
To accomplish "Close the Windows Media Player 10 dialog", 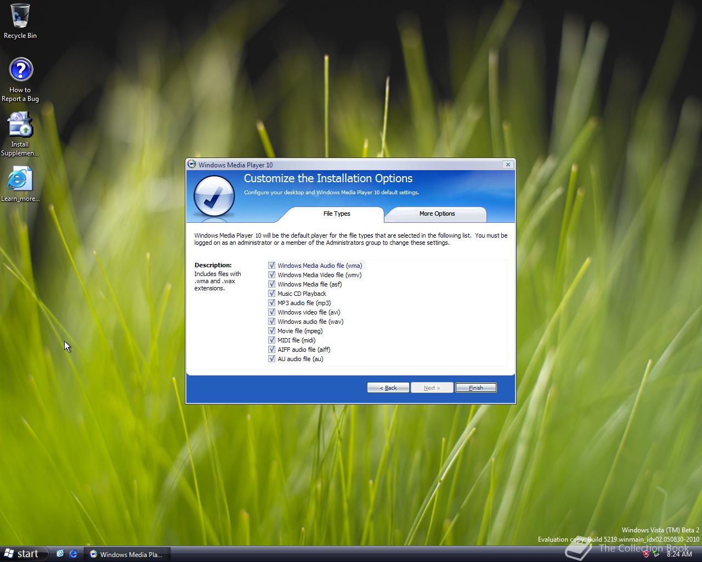I will [x=508, y=164].
